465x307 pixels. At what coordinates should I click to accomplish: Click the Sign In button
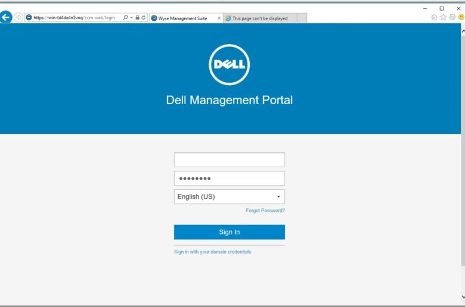tap(230, 232)
